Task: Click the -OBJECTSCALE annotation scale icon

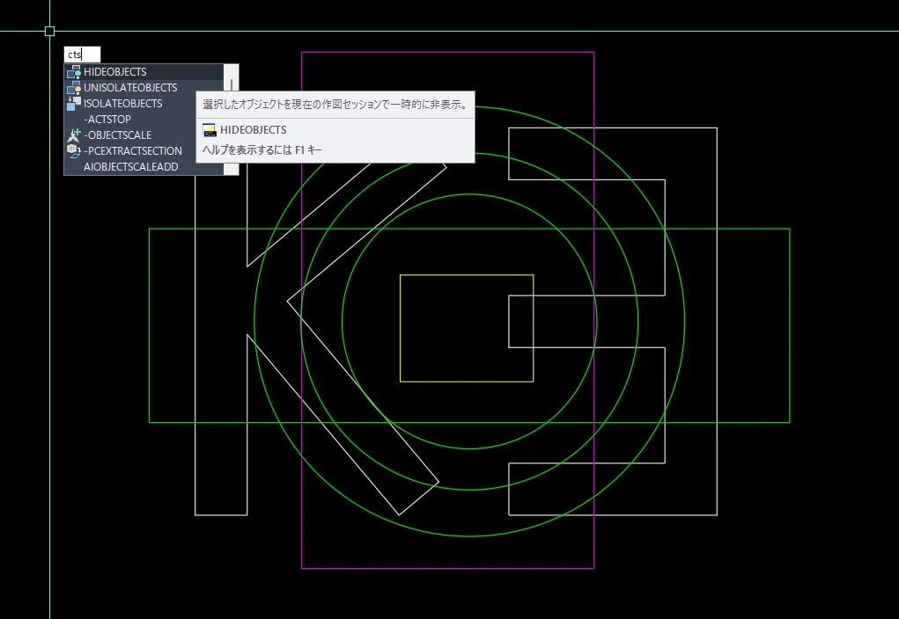Action: [x=74, y=135]
